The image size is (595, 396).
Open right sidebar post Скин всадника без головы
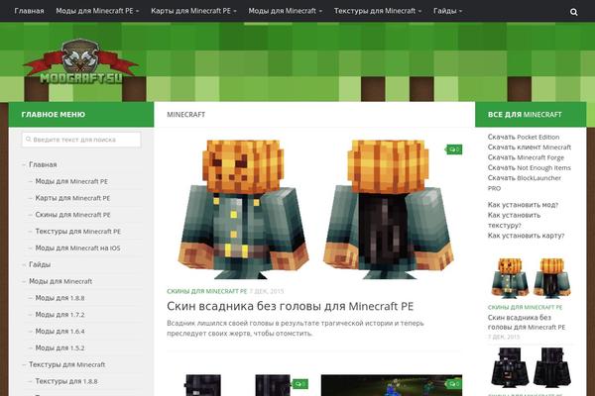tap(526, 322)
